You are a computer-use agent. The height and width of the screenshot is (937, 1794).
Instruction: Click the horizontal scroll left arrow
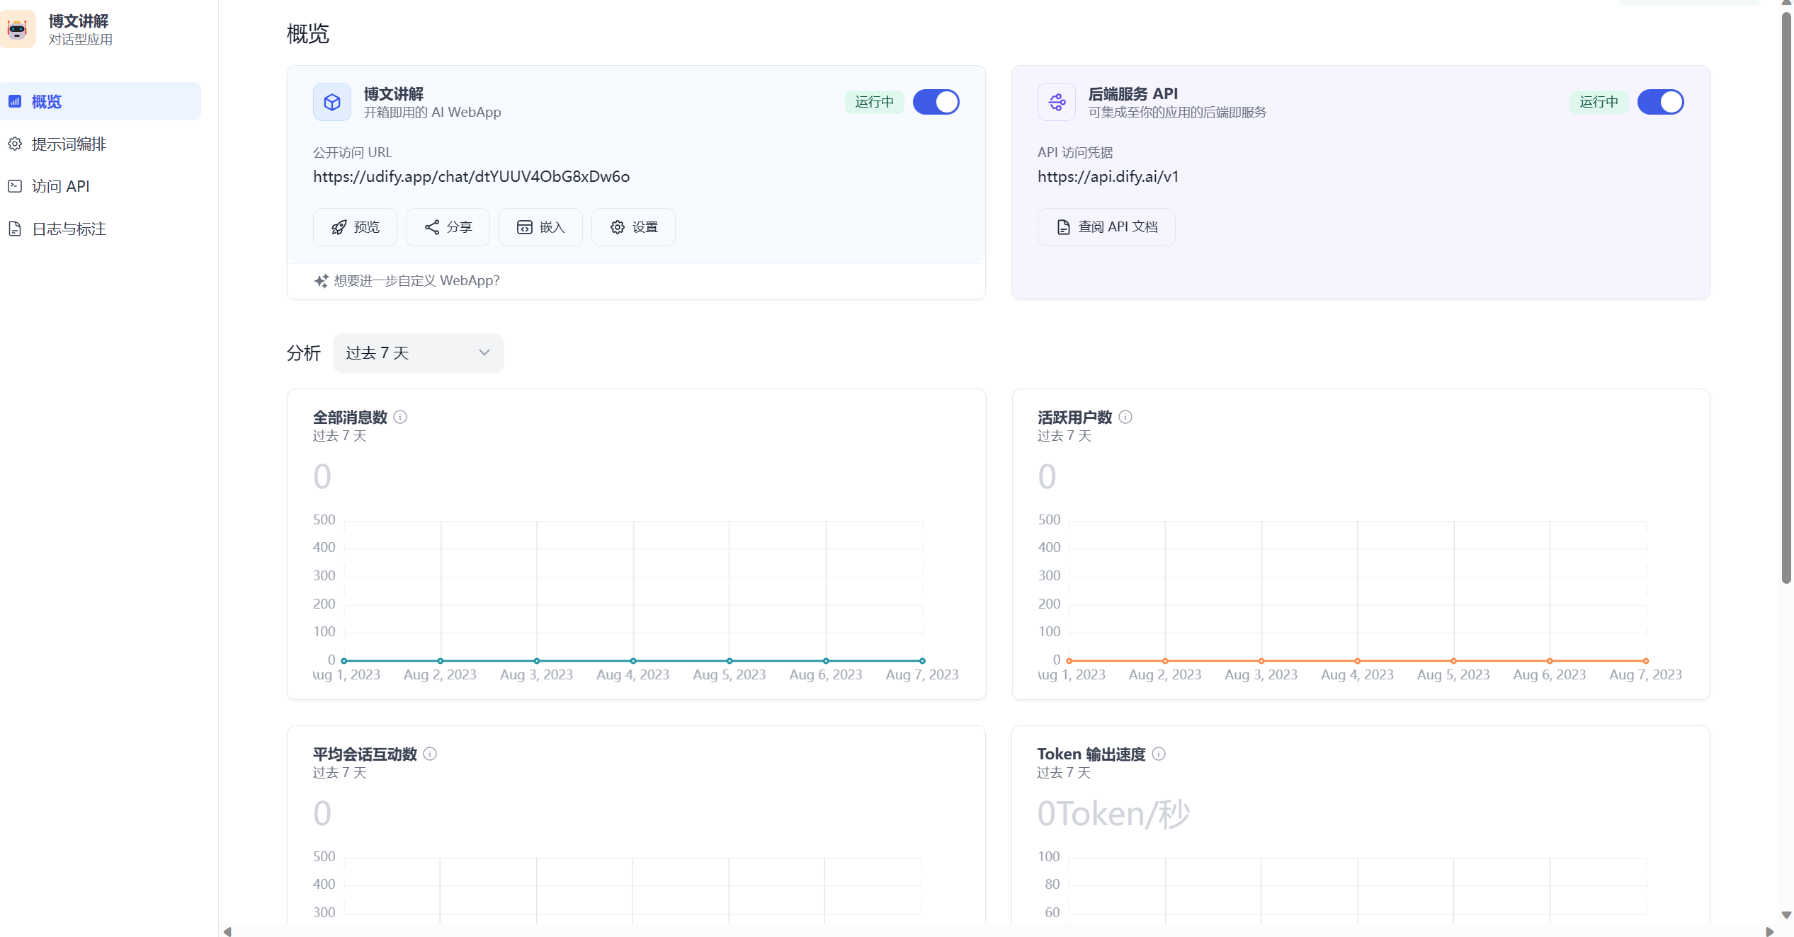[x=227, y=931]
